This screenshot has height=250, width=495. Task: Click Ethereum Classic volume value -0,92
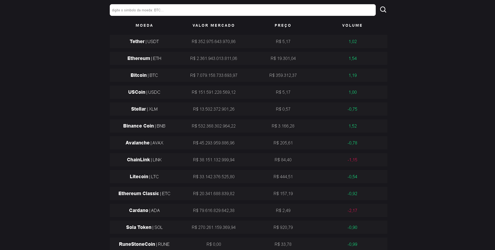353,194
